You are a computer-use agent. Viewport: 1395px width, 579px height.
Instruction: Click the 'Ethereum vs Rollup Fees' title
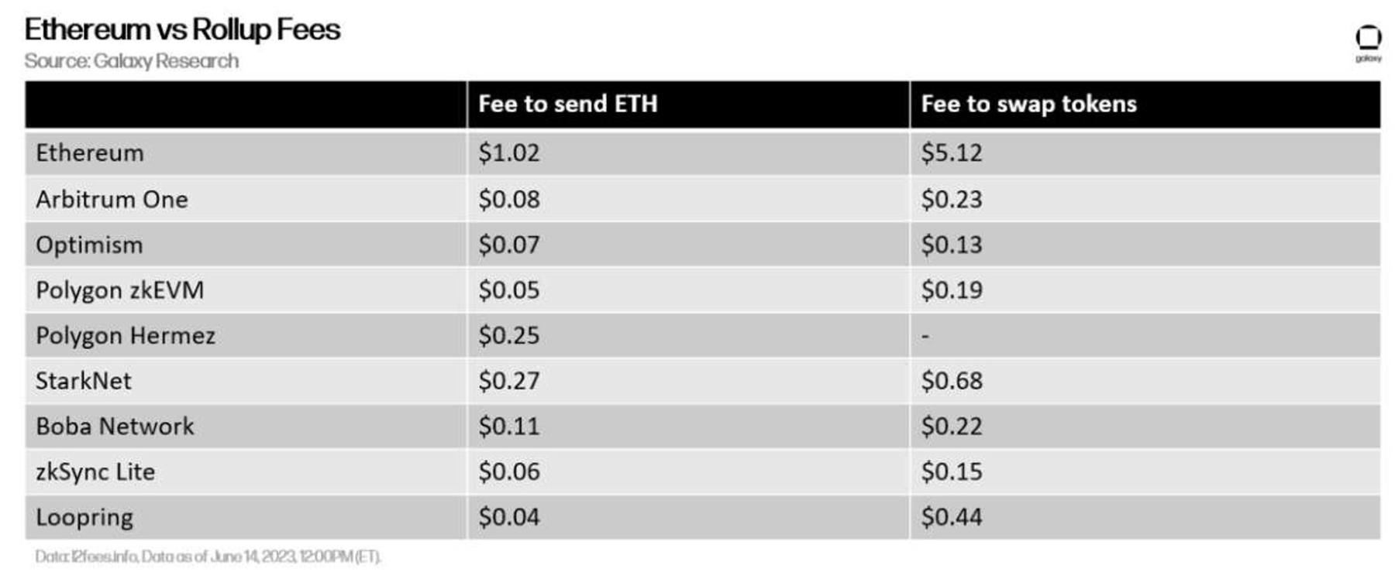click(182, 29)
